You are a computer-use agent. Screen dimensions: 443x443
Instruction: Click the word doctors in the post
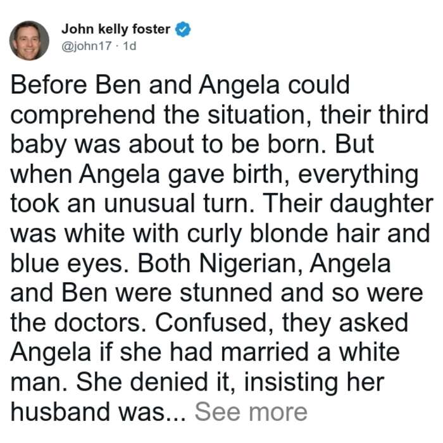(x=100, y=323)
